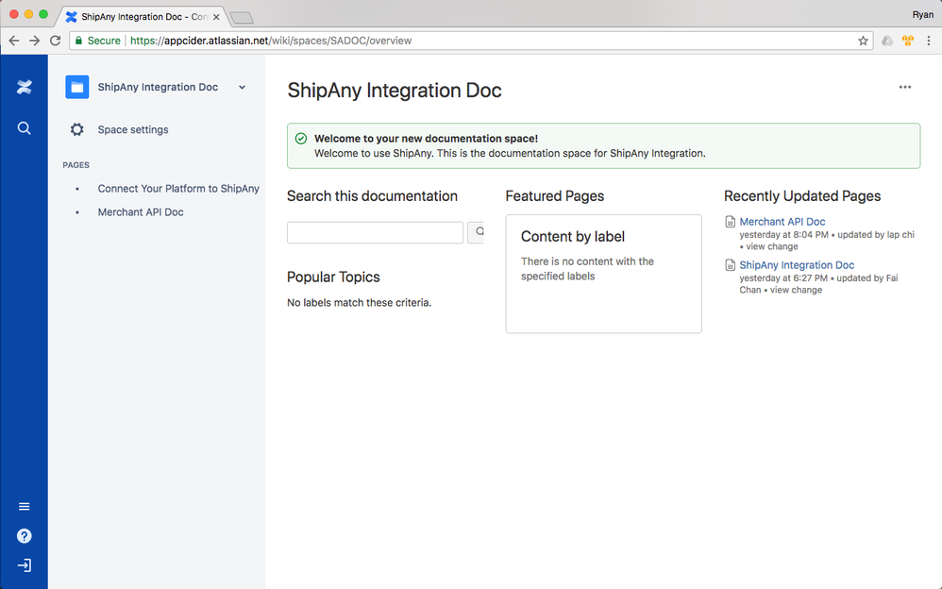Click the Recently Updated Pages heading
This screenshot has width=942, height=589.
802,196
